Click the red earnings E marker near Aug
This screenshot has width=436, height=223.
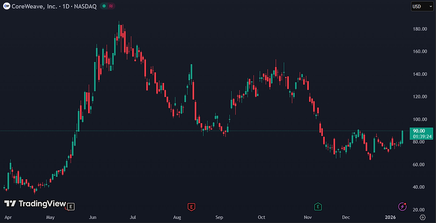pyautogui.click(x=191, y=206)
